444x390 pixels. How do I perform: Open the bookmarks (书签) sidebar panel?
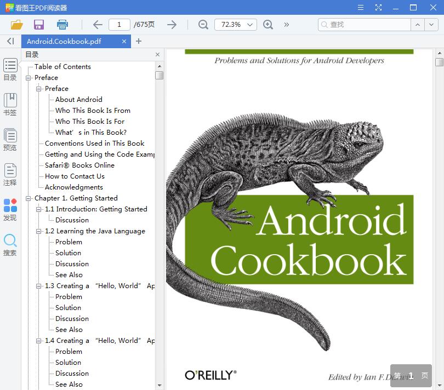10,104
